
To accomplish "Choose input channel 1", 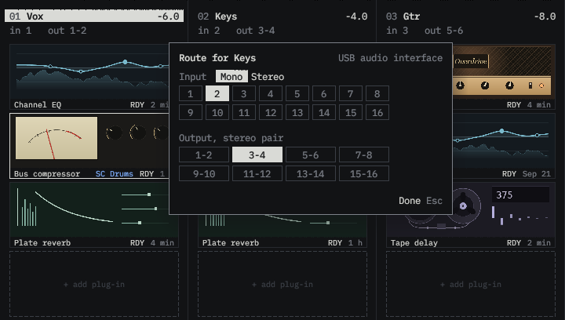I will 190,93.
